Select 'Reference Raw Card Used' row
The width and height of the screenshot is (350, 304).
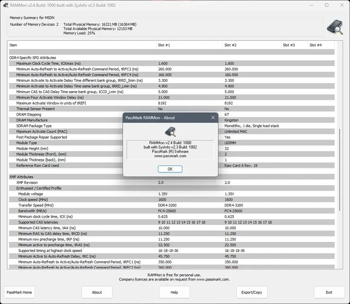171,166
